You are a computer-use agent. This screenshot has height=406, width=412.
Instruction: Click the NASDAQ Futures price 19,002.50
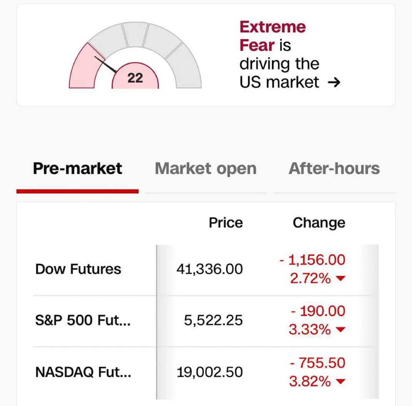[x=209, y=372]
